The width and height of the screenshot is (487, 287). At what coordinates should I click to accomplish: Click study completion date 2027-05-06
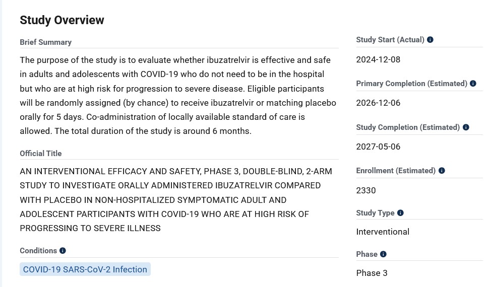378,147
